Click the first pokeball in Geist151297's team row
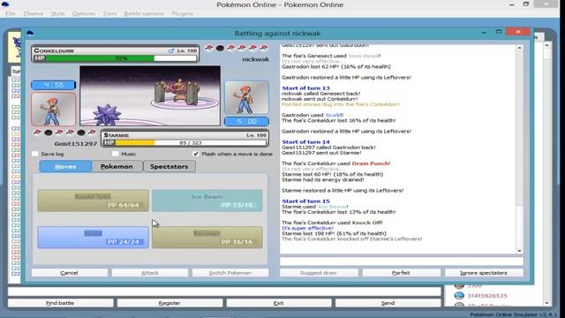This screenshot has height=318, width=565. pyautogui.click(x=37, y=132)
